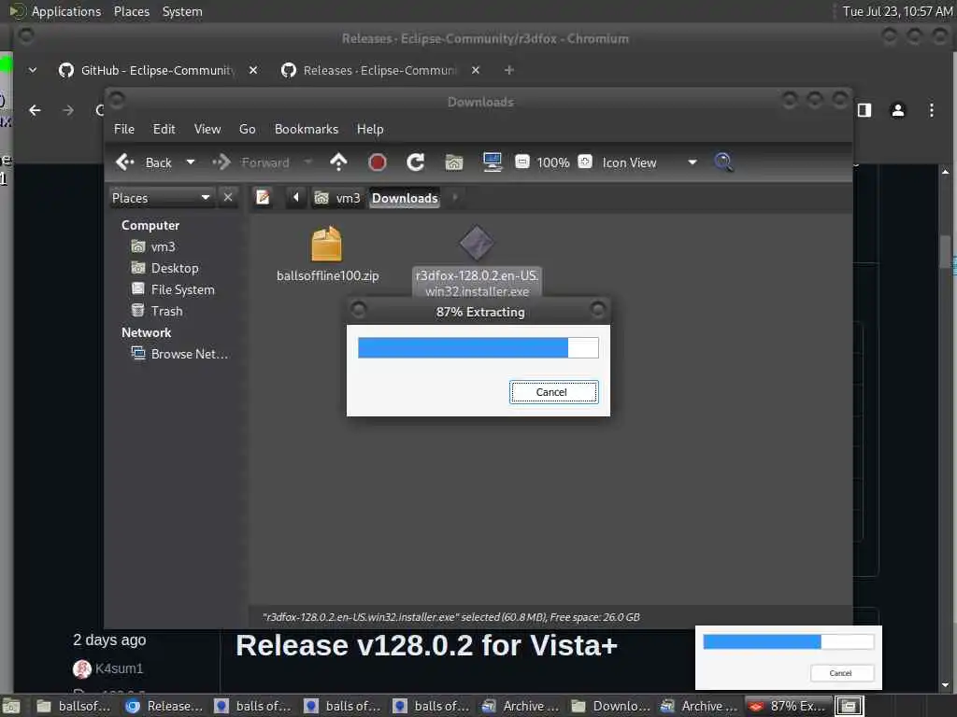Click the progress bar in bottom-right preview
Image resolution: width=957 pixels, height=717 pixels.
tap(788, 641)
